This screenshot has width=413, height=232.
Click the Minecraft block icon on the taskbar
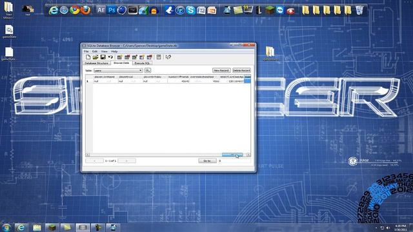point(52,227)
